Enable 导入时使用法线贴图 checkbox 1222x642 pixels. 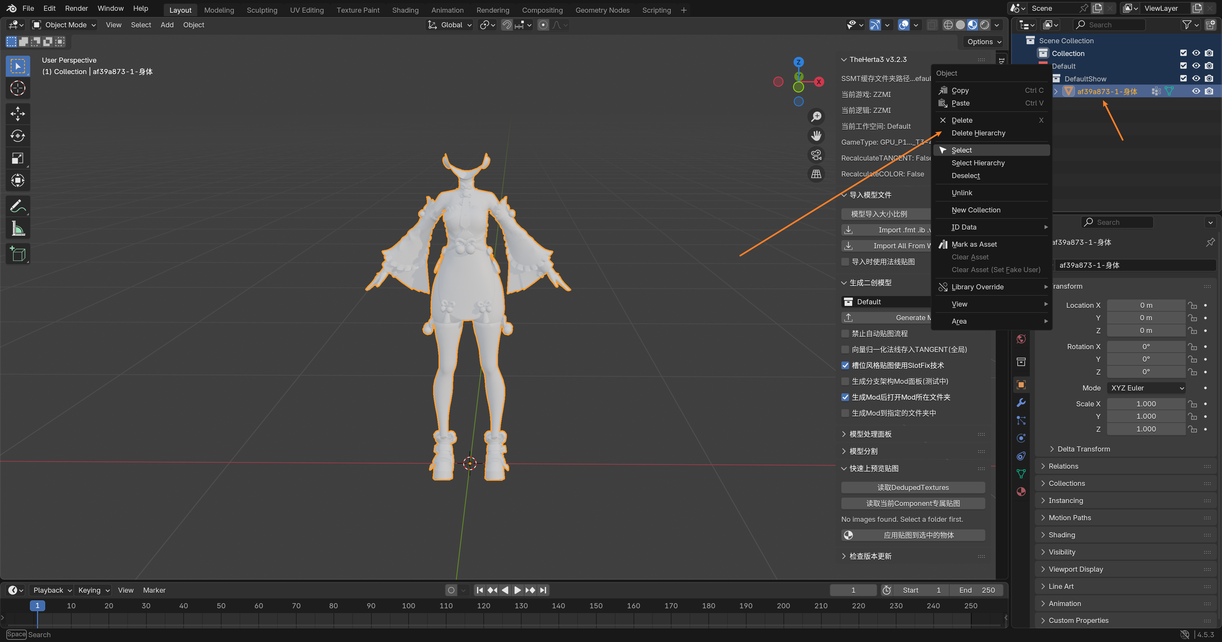click(x=845, y=262)
